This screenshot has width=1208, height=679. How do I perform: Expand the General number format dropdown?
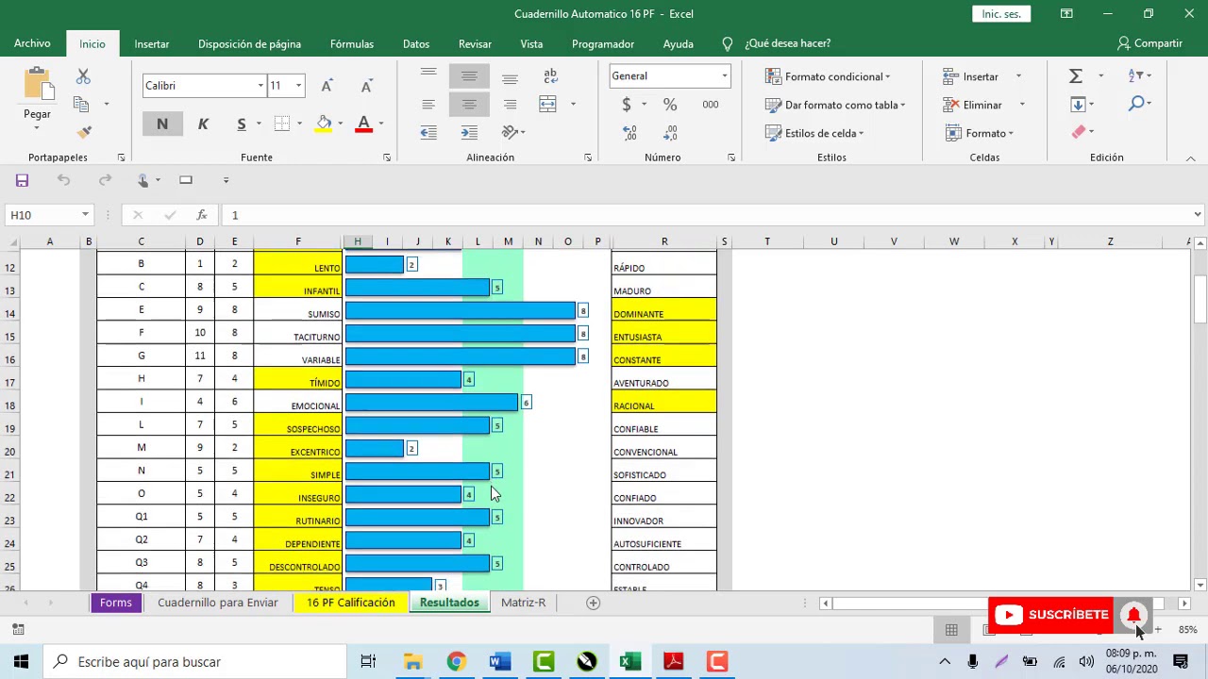coord(725,76)
